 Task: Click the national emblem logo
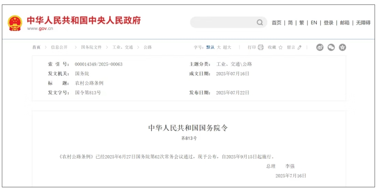15,23
